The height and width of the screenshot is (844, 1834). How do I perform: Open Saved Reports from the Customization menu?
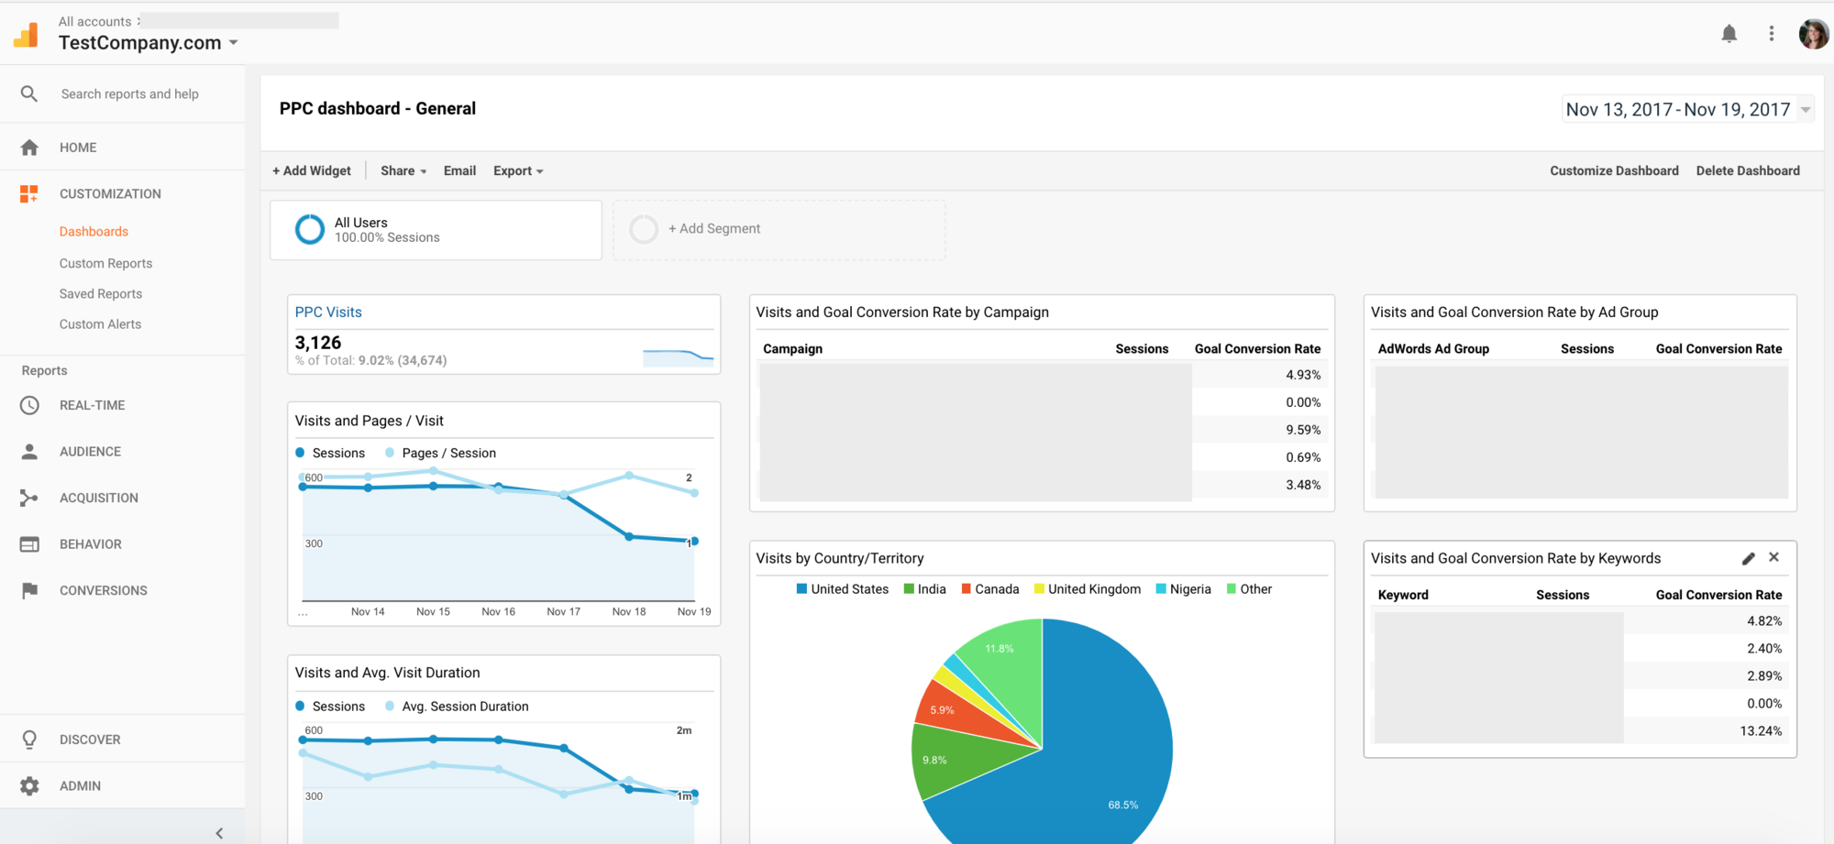coord(100,293)
